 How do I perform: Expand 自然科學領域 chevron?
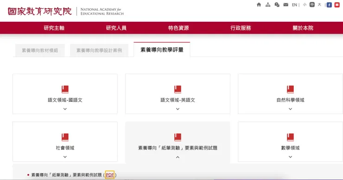(290, 109)
